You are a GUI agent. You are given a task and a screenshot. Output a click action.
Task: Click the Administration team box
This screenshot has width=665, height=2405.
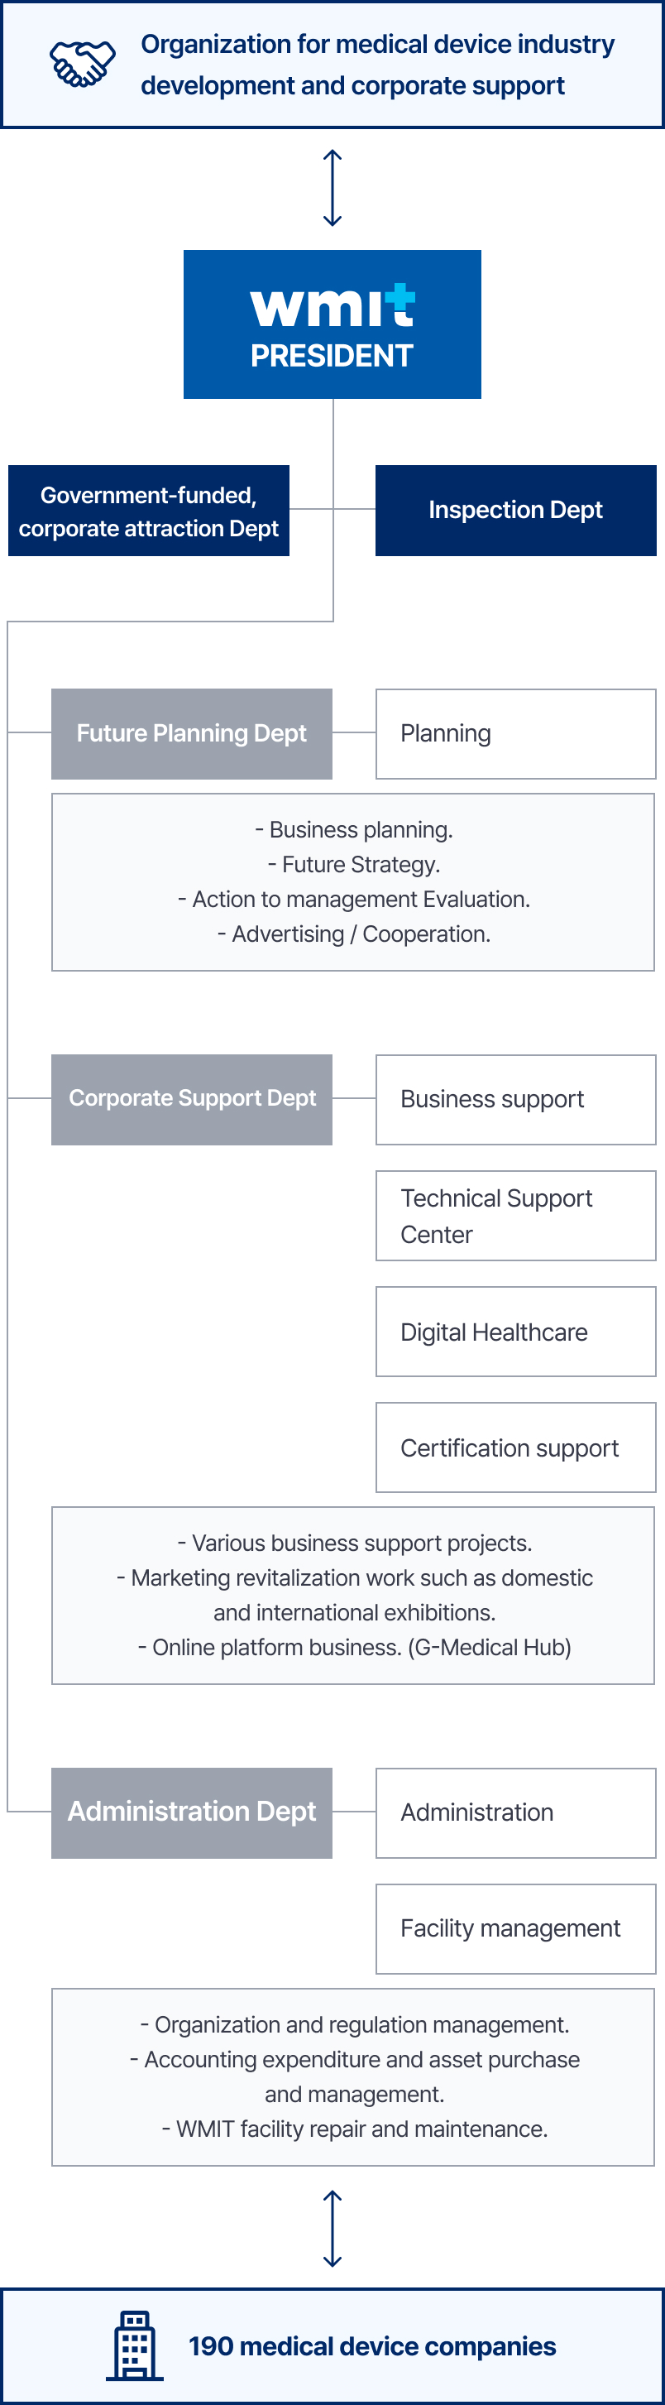(516, 1813)
